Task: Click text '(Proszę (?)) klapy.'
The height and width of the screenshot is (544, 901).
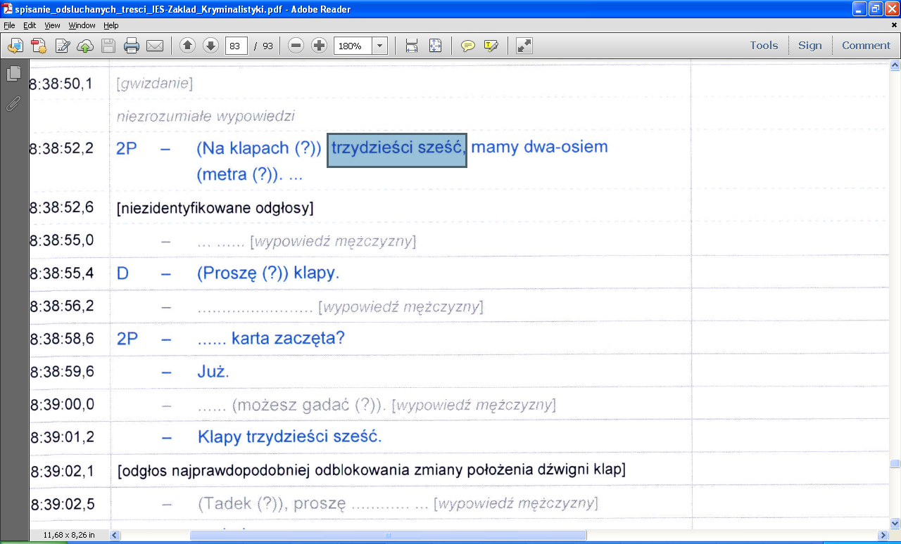Action: pos(268,273)
